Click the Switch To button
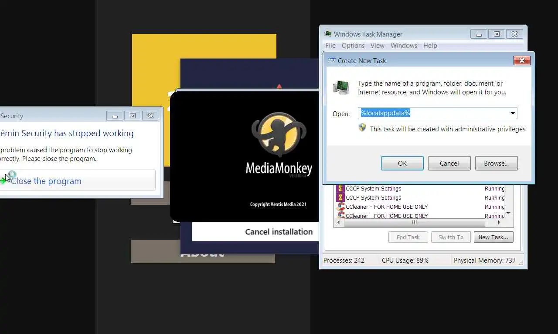558x334 pixels. (x=451, y=237)
